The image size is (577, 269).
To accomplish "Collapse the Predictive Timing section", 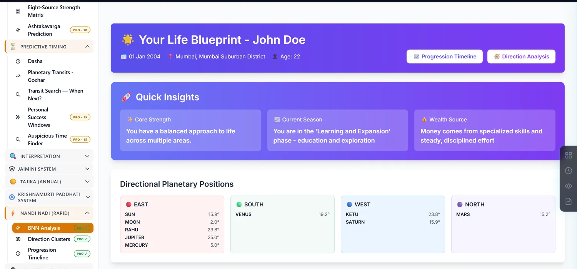I will tap(87, 46).
